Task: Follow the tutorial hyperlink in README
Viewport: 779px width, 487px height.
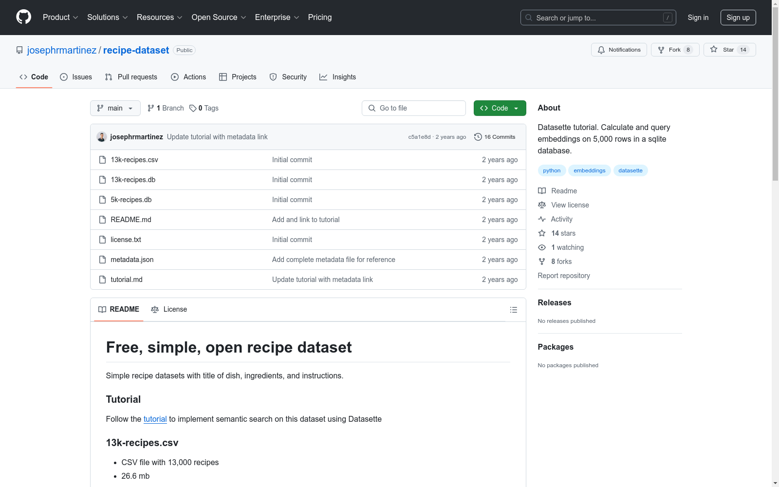Action: (x=155, y=419)
